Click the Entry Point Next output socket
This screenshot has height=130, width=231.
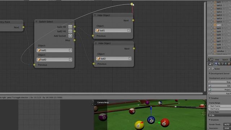click(x=23, y=27)
